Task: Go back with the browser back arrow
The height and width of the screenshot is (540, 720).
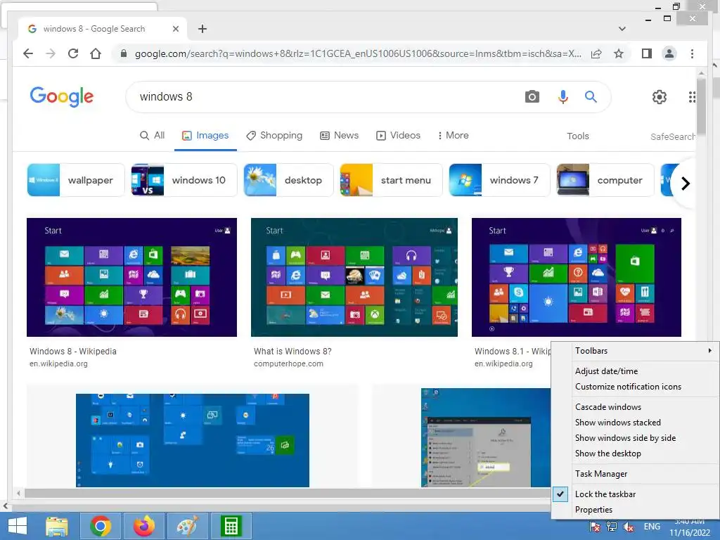Action: 28,53
